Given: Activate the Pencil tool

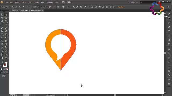Looking at the screenshot, I should pyautogui.click(x=6, y=28).
